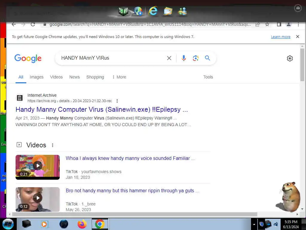This screenshot has width=306, height=230.
Task: Click the horizontal scrollbar at bottom
Action: tap(135, 214)
